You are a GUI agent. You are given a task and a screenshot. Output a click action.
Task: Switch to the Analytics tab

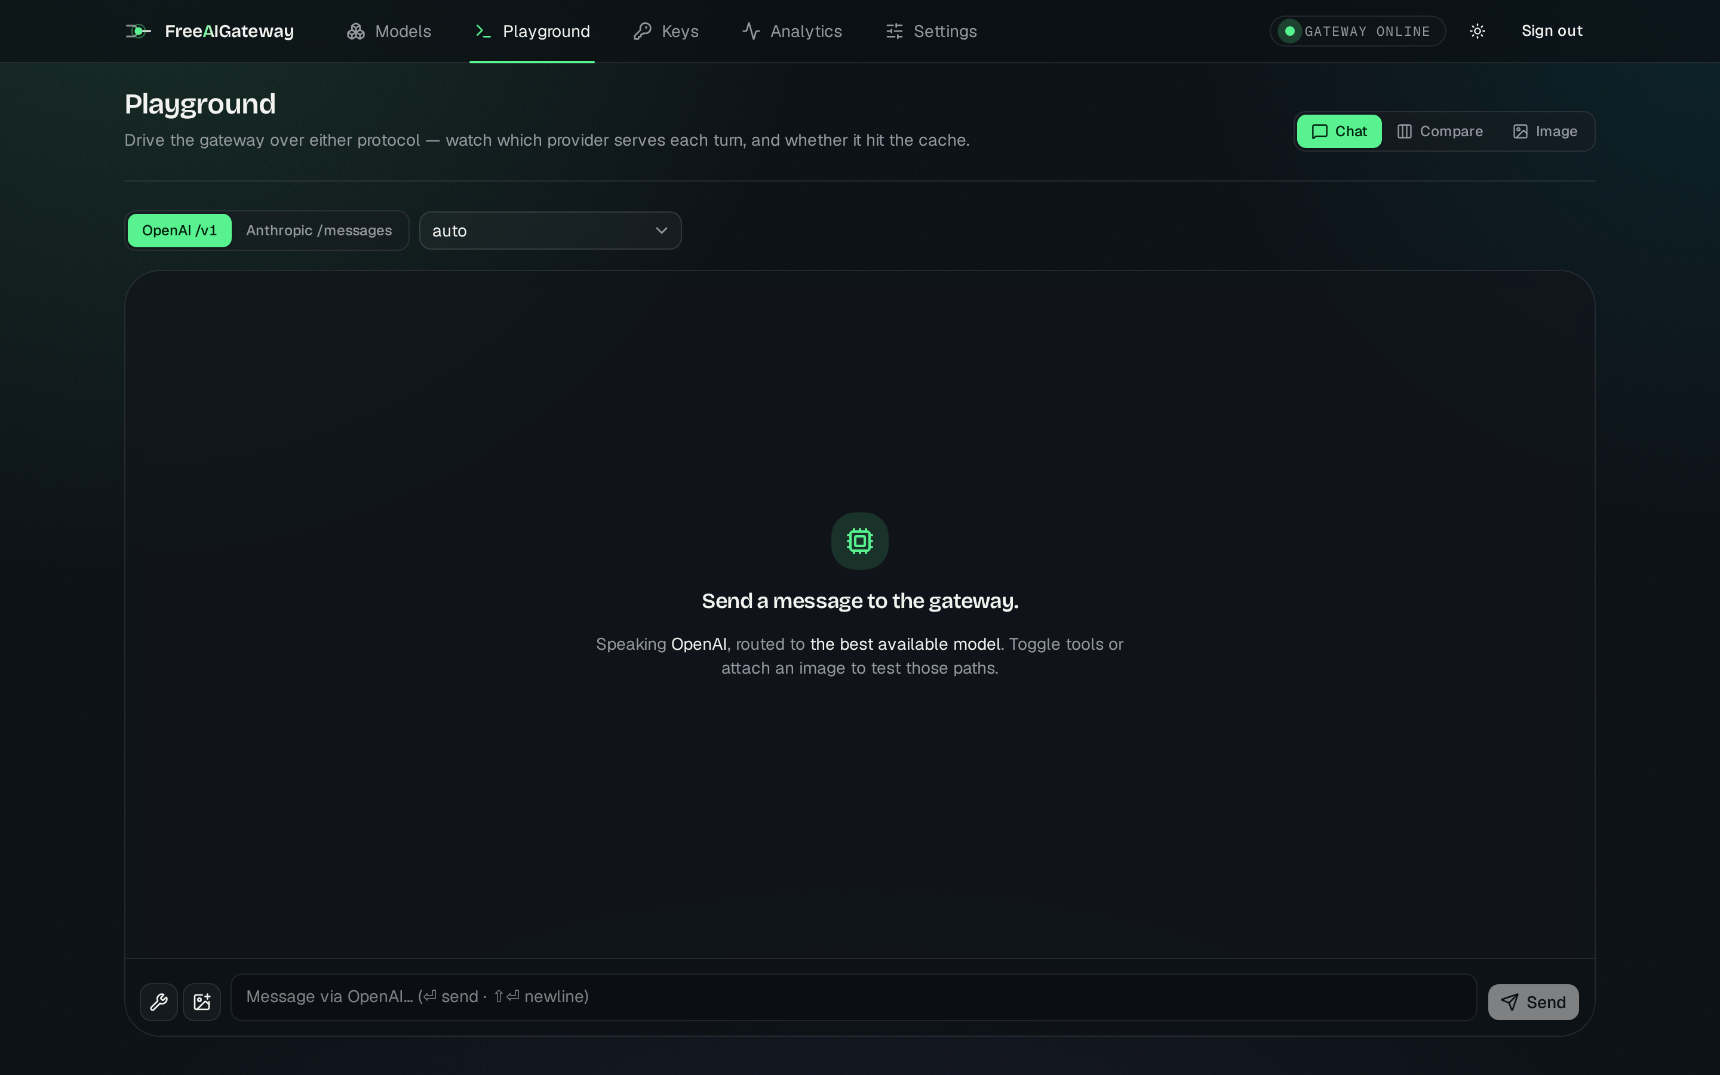point(792,31)
